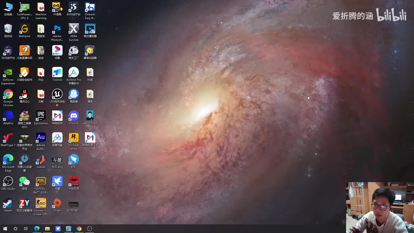Open the Windows Start menu
The width and height of the screenshot is (414, 233).
(x=5, y=229)
